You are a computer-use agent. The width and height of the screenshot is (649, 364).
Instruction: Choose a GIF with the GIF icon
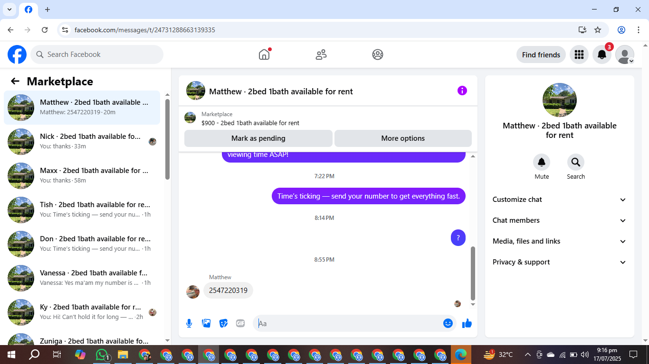(x=240, y=323)
